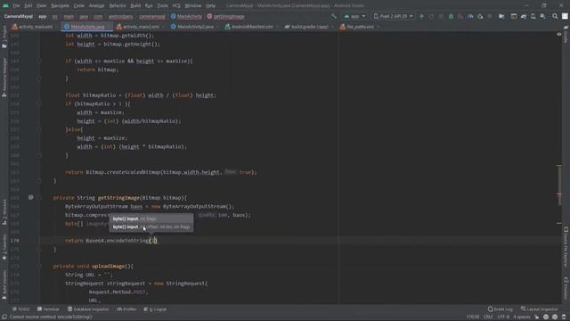
Task: Open the Terminal tool window
Action: click(x=48, y=309)
